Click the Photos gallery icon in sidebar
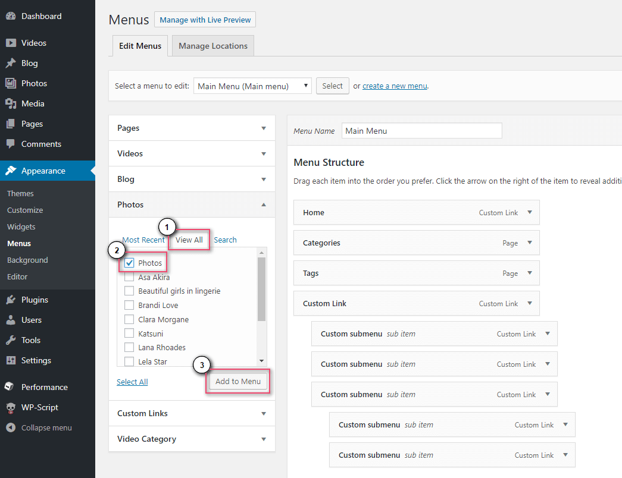622x478 pixels. 11,83
